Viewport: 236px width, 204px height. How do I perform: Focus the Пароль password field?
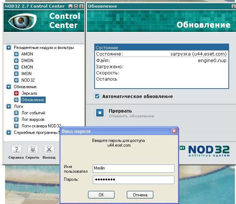(x=133, y=180)
